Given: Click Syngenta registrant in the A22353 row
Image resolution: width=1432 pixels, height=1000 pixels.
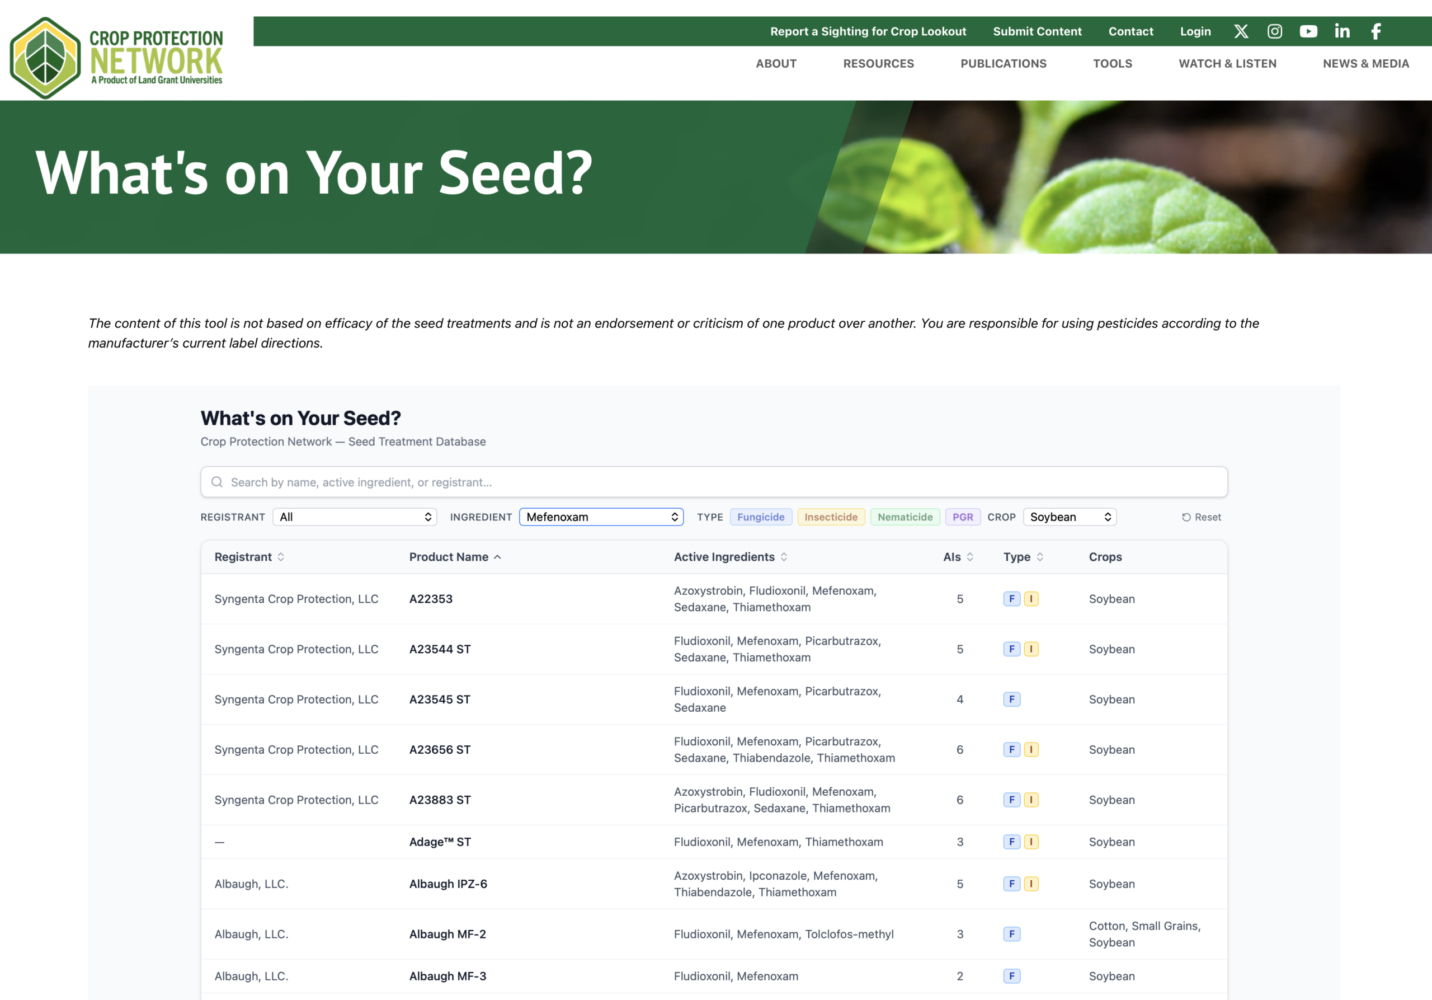Looking at the screenshot, I should click(x=296, y=598).
